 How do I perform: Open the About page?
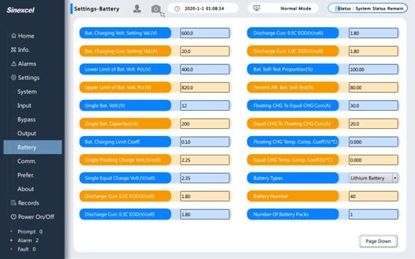25,189
